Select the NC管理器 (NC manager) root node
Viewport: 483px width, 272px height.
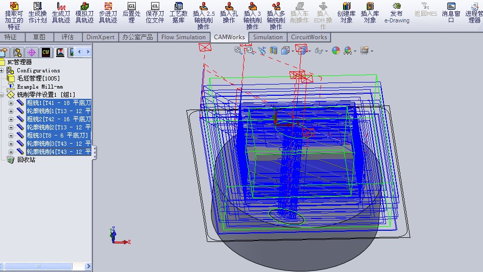(19, 62)
